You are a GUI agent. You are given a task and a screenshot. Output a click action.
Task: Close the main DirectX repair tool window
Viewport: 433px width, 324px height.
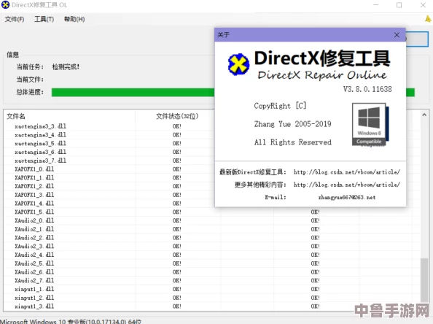423,5
